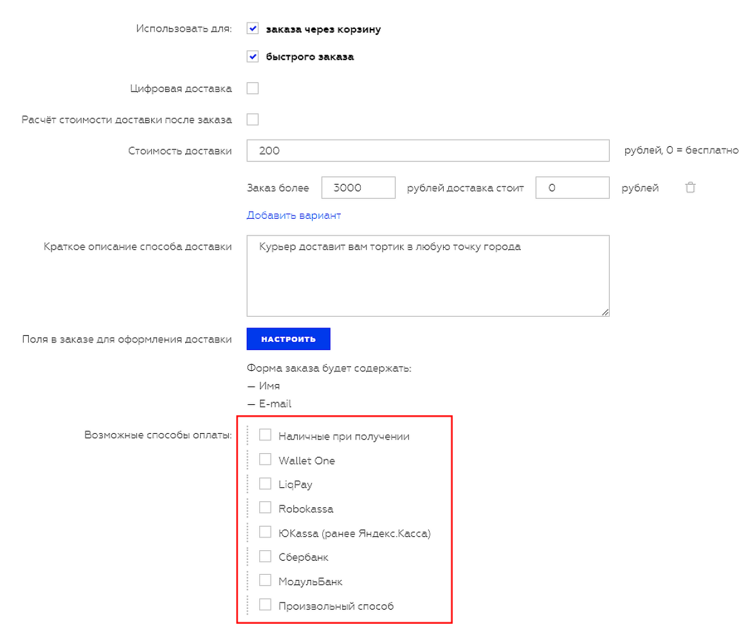Image resolution: width=746 pixels, height=643 pixels.
Task: Click the 'Стоимость доставки' field with 200
Action: tap(428, 151)
